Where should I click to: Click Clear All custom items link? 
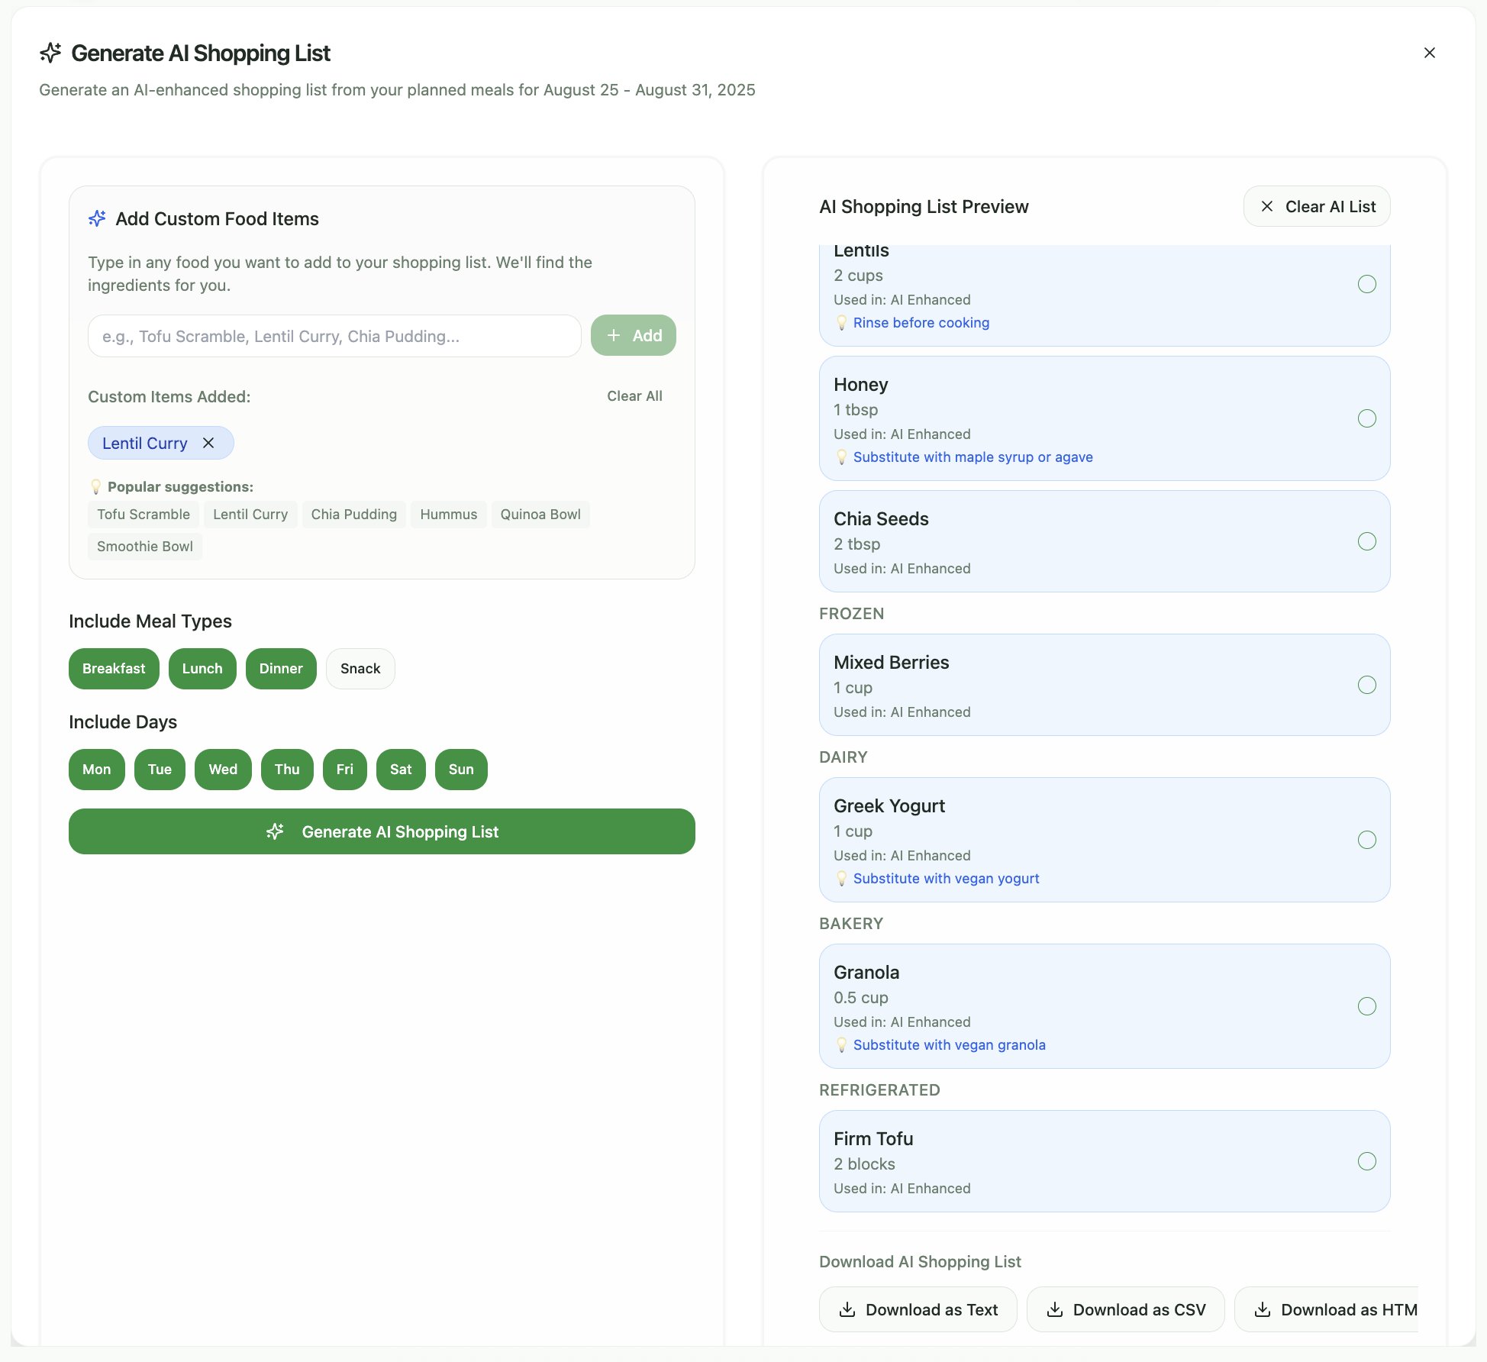[x=634, y=396]
